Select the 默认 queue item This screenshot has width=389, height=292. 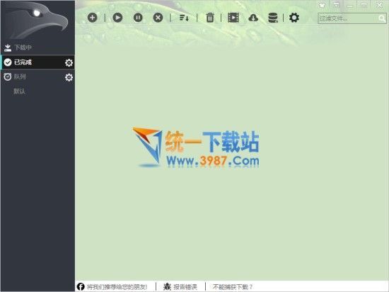tap(19, 91)
